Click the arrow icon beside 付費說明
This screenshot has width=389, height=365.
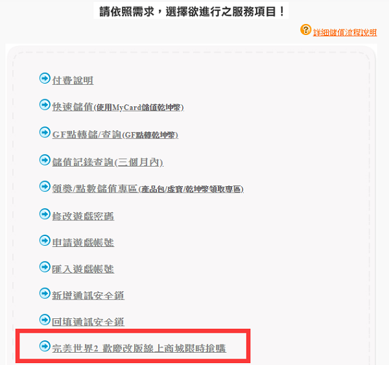(45, 78)
